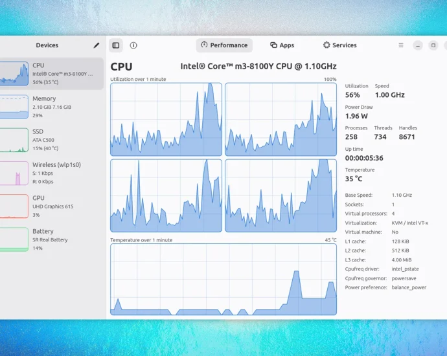This screenshot has height=356, width=447.
Task: Click the large CPU heading
Action: coord(121,67)
